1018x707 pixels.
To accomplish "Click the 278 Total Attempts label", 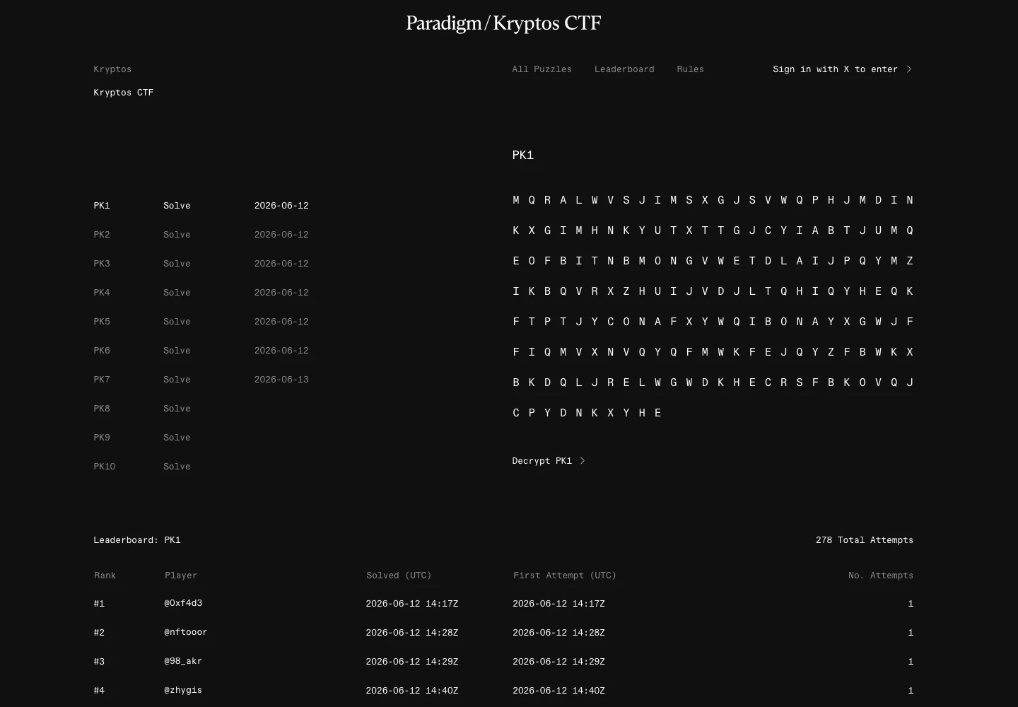I will coord(865,540).
